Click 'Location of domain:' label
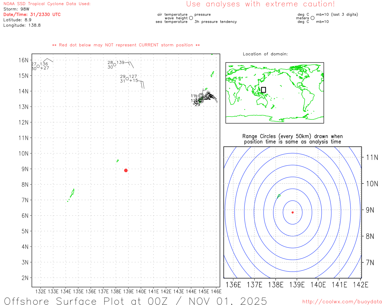382x305 pixels. (x=265, y=54)
